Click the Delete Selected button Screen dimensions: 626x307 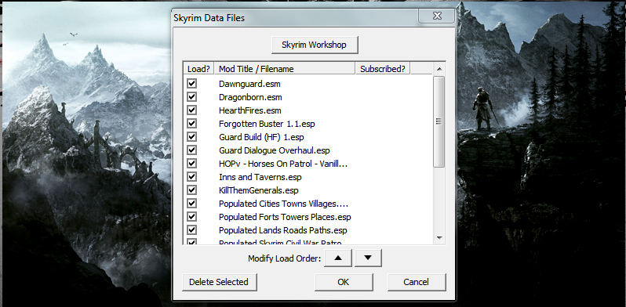[219, 282]
